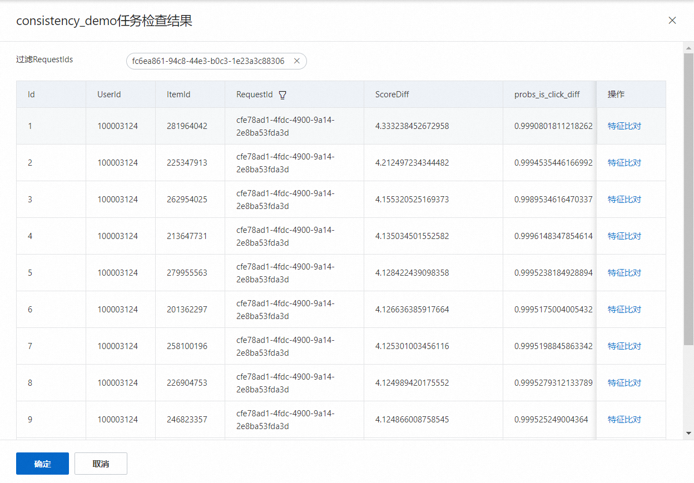Click the Id column header

(51, 94)
